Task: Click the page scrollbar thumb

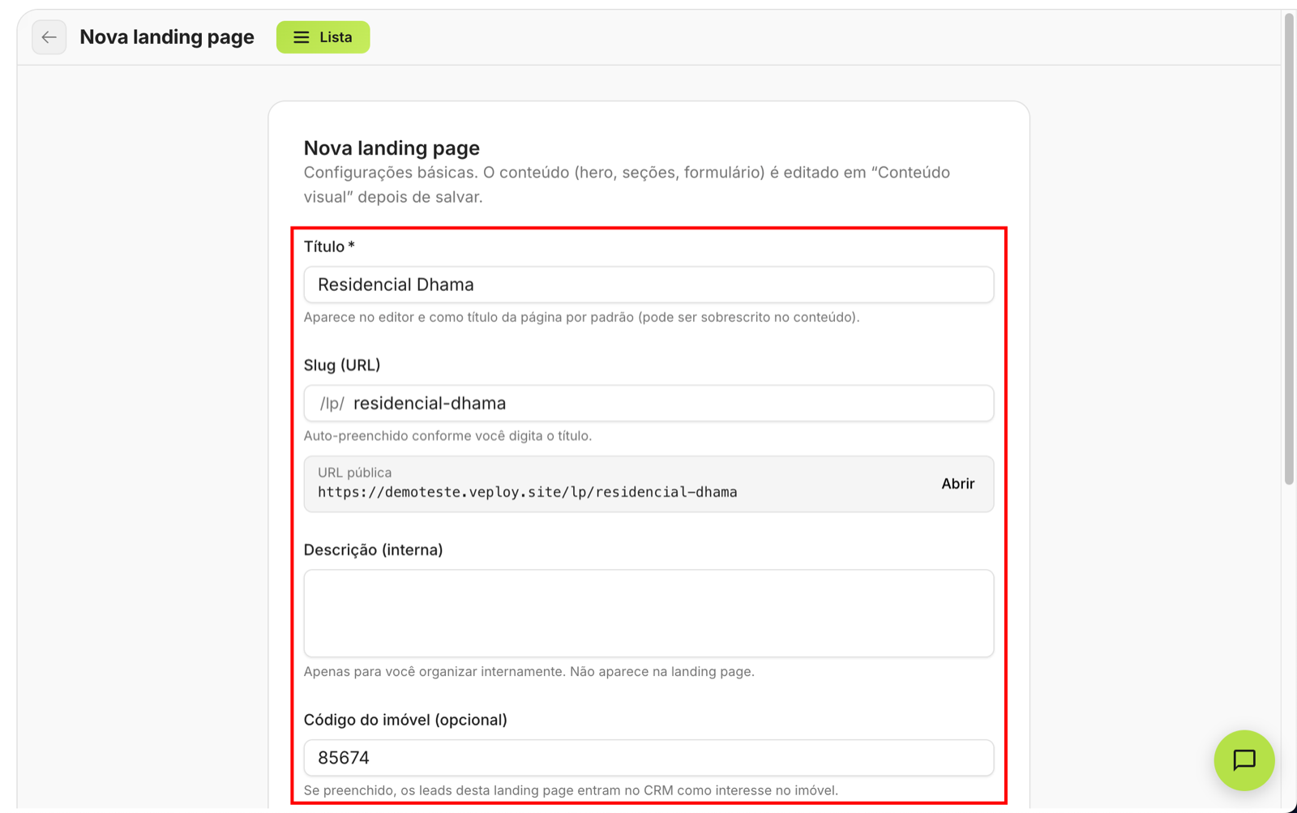Action: [1289, 248]
